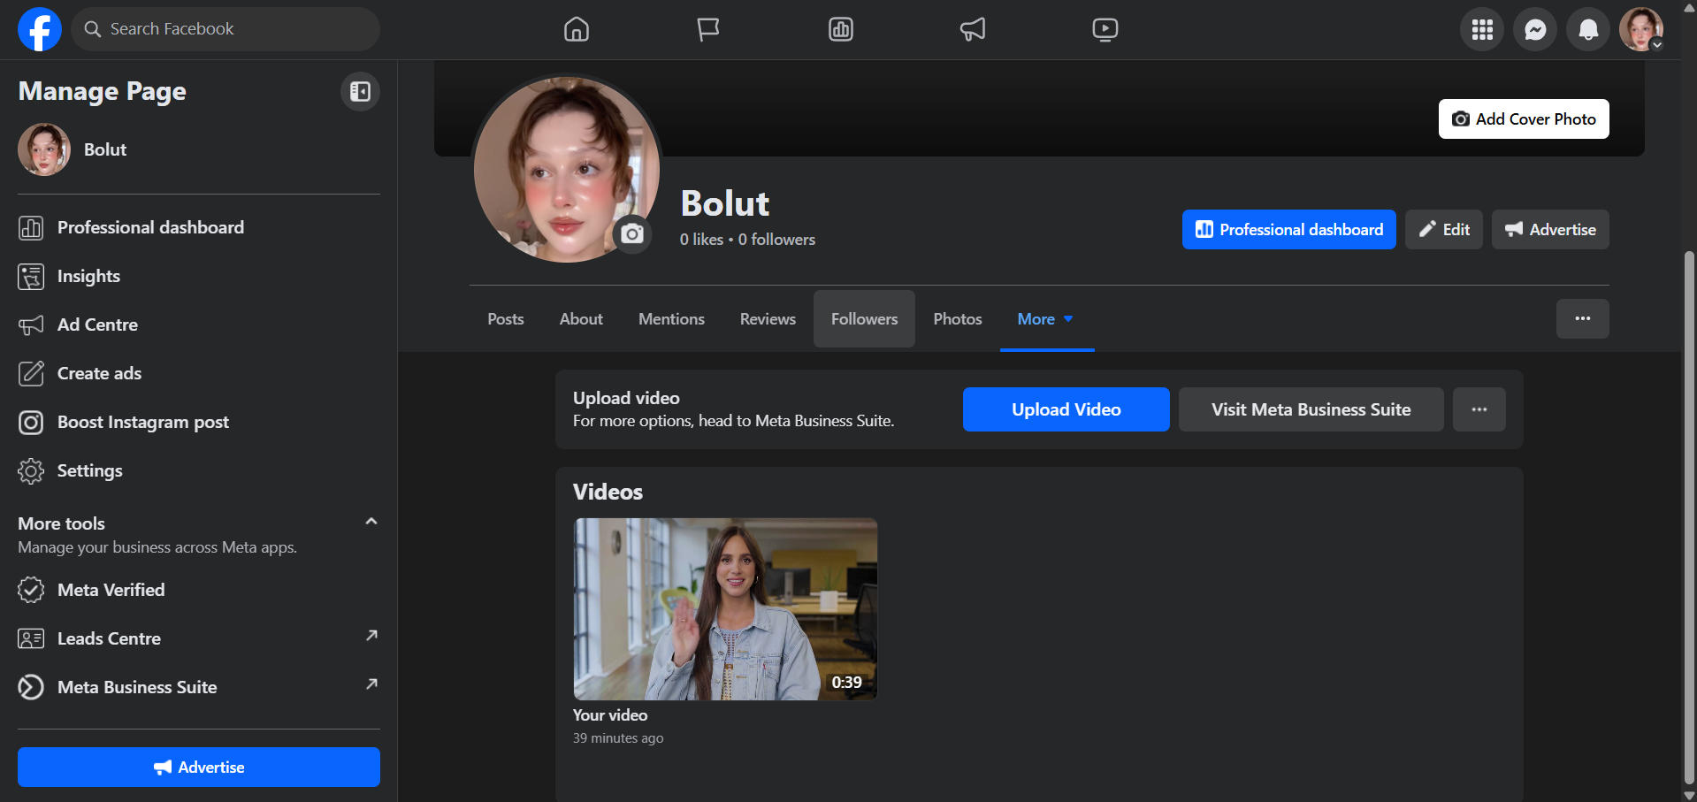Open the Messenger icon
Image resolution: width=1697 pixels, height=802 pixels.
pyautogui.click(x=1535, y=30)
